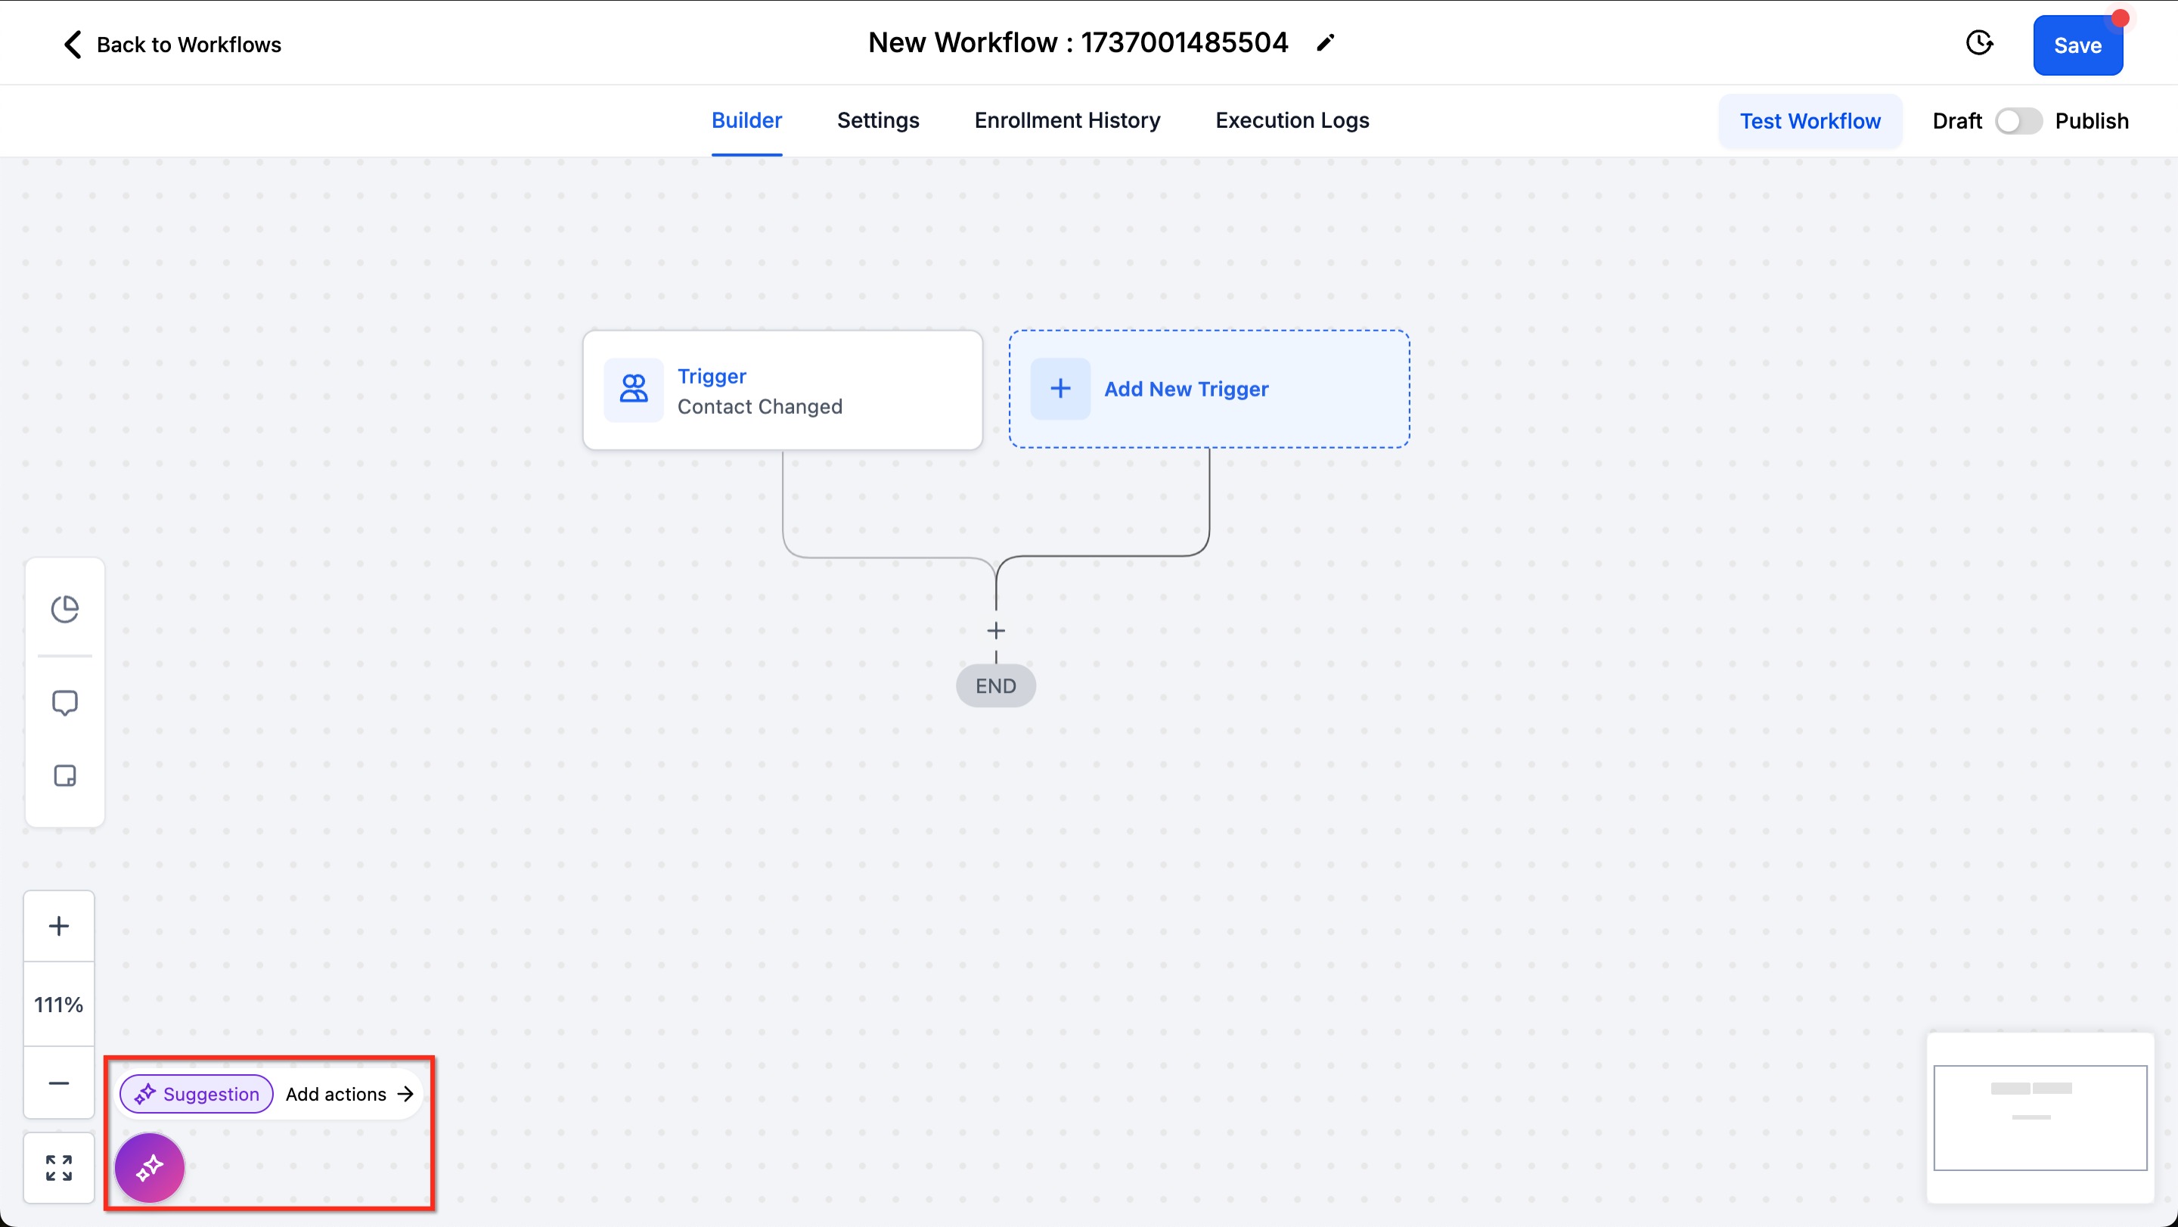Image resolution: width=2178 pixels, height=1227 pixels.
Task: Open the Execution Logs tab
Action: click(1292, 121)
